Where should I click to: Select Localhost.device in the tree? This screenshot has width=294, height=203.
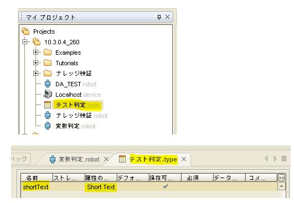[x=78, y=95]
